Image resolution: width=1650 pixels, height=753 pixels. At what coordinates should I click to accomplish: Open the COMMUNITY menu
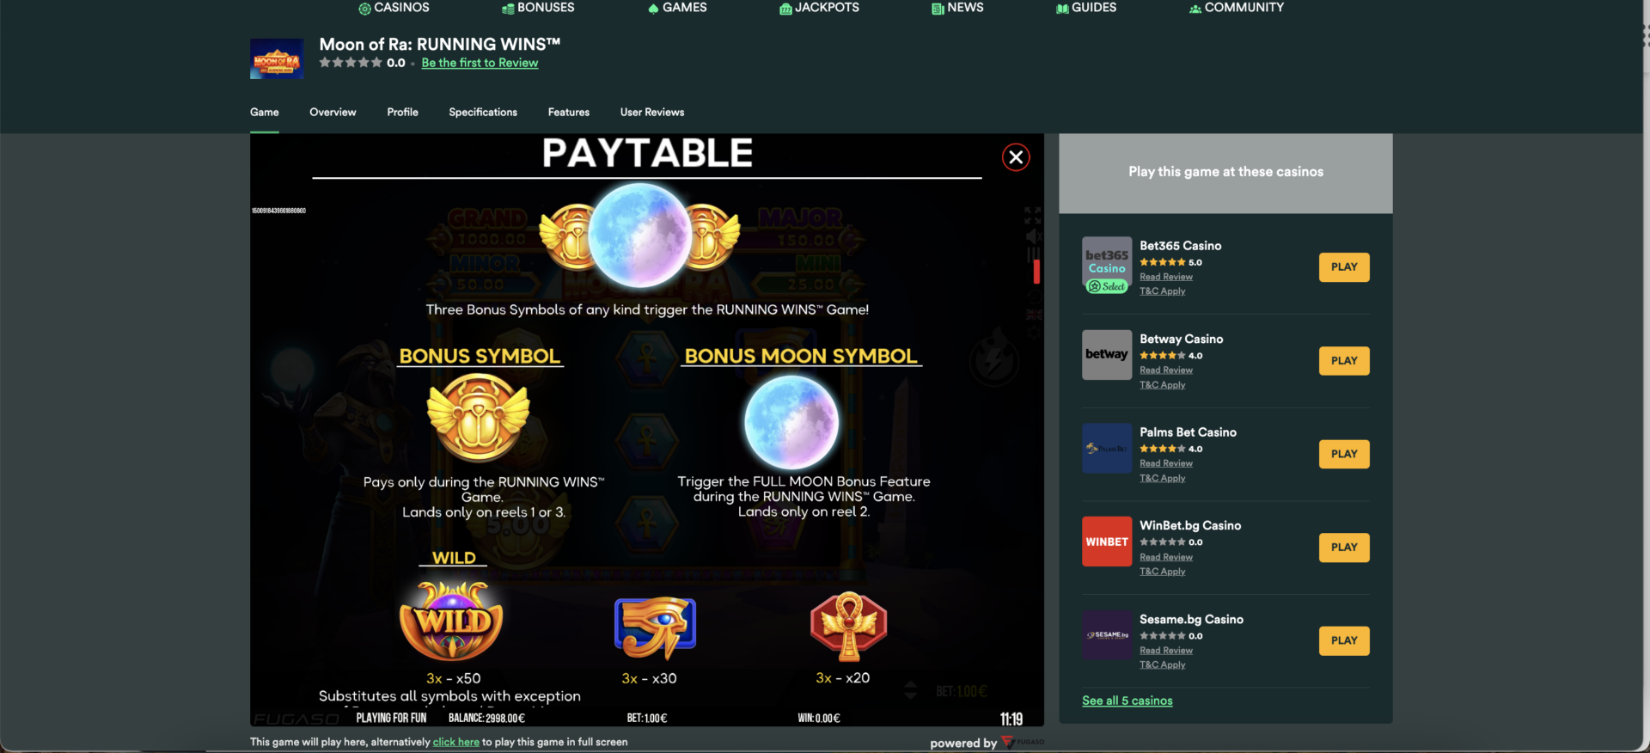pos(1237,8)
